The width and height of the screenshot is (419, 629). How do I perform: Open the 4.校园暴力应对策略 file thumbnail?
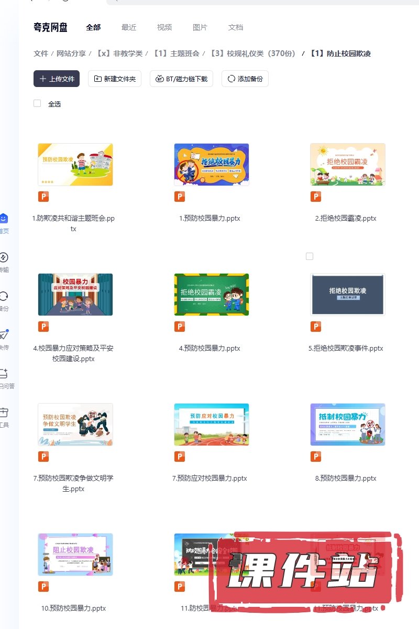pyautogui.click(x=75, y=295)
